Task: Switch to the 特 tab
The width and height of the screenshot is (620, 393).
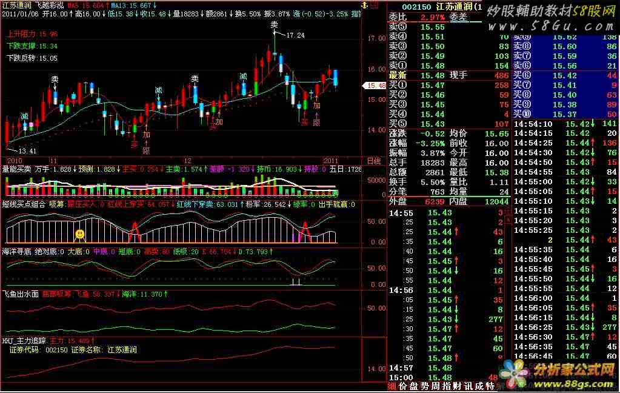Action: point(490,386)
